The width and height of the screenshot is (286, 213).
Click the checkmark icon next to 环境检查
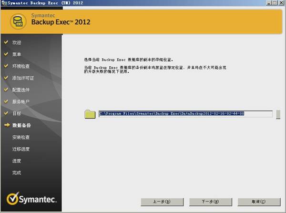click(x=6, y=66)
